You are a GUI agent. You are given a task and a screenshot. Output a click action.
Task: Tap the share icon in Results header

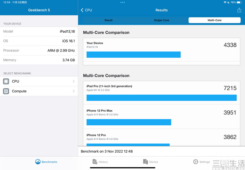[x=239, y=10]
